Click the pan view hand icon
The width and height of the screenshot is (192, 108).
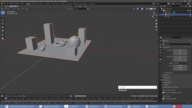[x=156, y=24]
